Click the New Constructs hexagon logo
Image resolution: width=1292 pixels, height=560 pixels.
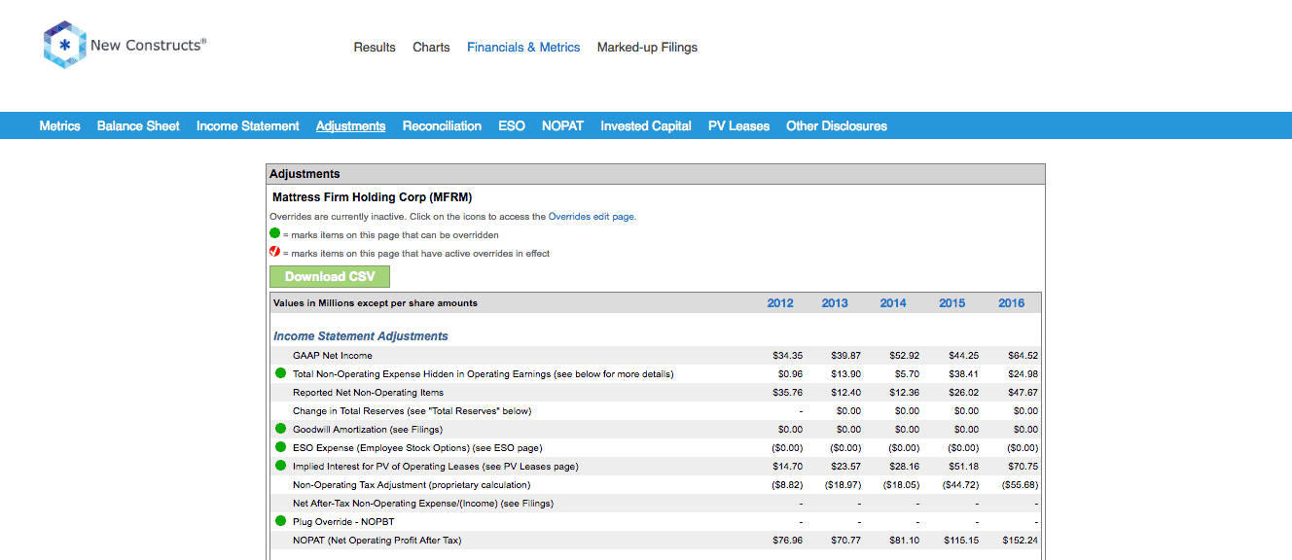click(x=65, y=46)
